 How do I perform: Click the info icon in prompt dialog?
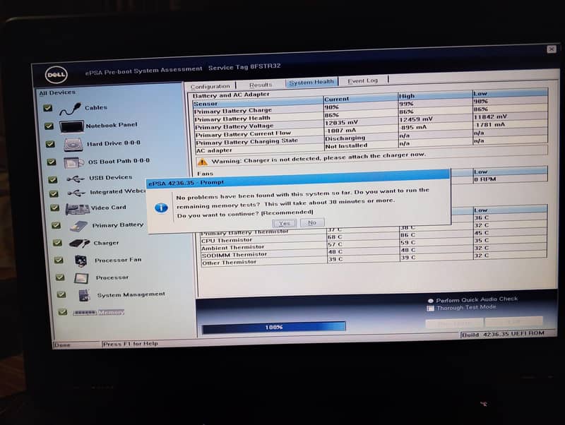click(161, 208)
